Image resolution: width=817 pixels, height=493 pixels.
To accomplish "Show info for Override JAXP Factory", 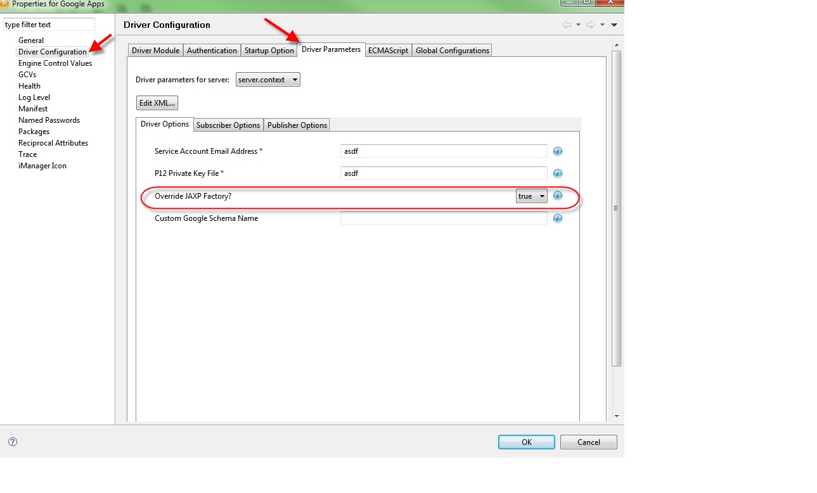I will (x=558, y=196).
